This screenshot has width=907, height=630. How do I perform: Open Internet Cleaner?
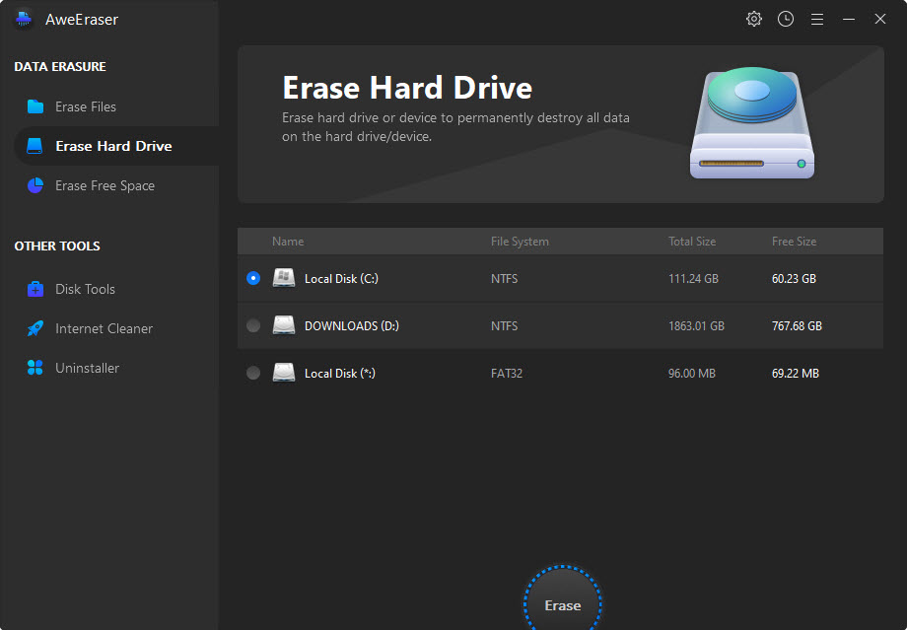coord(115,328)
